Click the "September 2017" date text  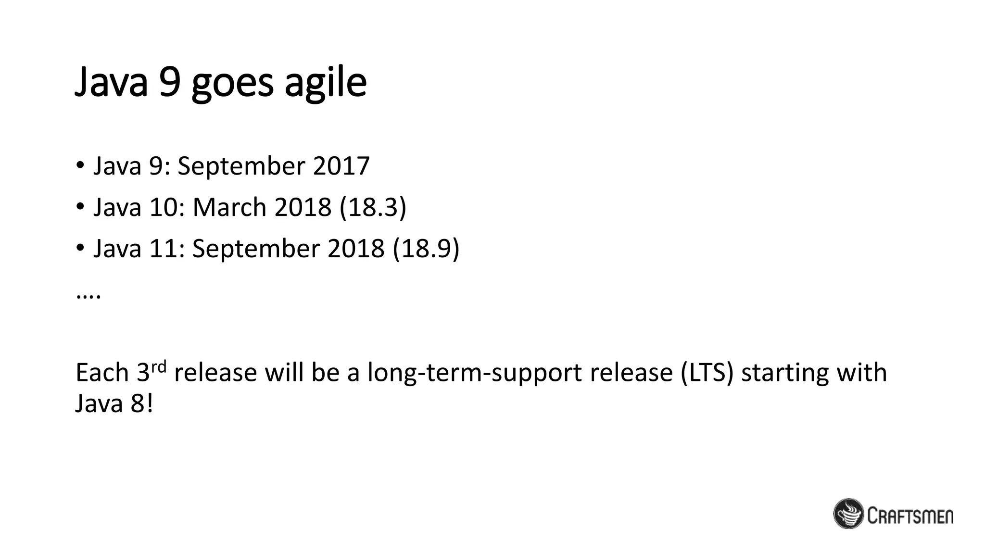click(274, 166)
